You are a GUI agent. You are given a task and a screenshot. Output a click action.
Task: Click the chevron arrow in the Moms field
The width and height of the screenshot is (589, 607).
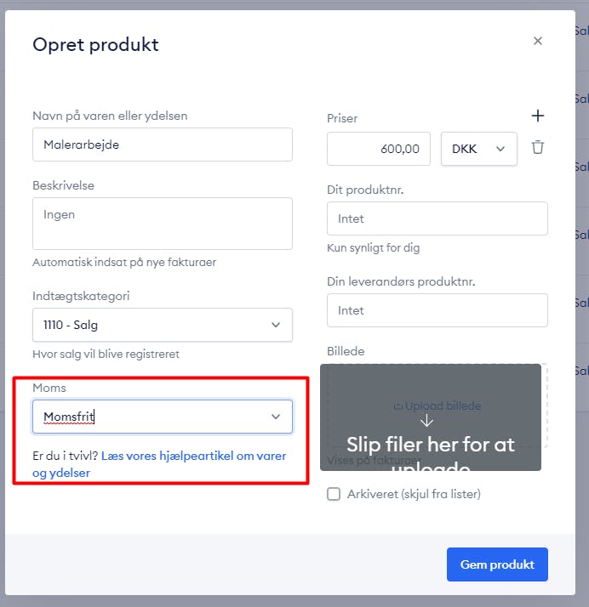276,417
